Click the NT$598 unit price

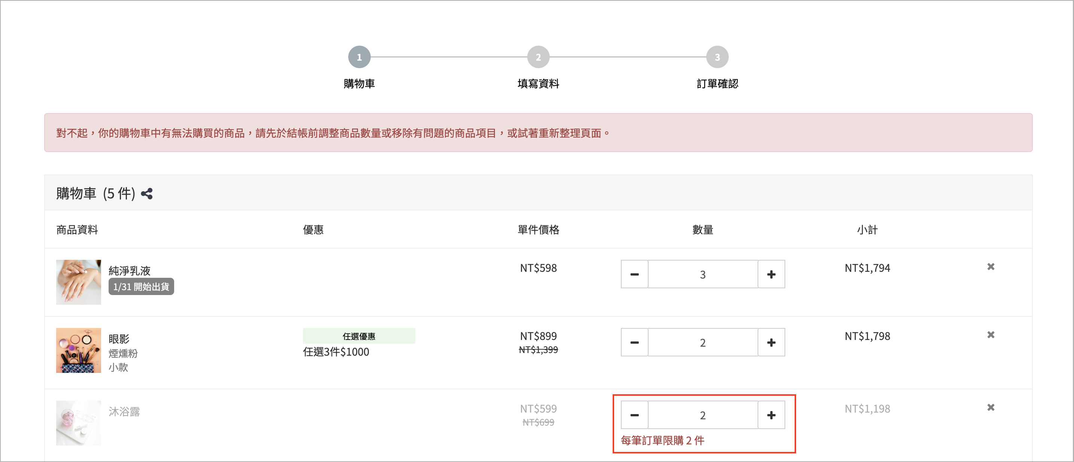538,268
